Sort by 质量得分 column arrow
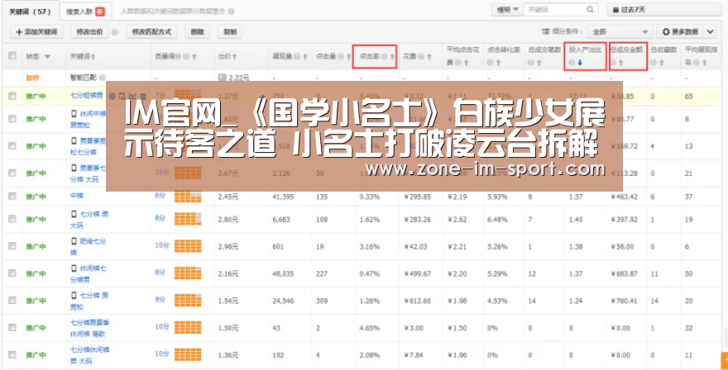The height and width of the screenshot is (370, 728). click(x=194, y=56)
